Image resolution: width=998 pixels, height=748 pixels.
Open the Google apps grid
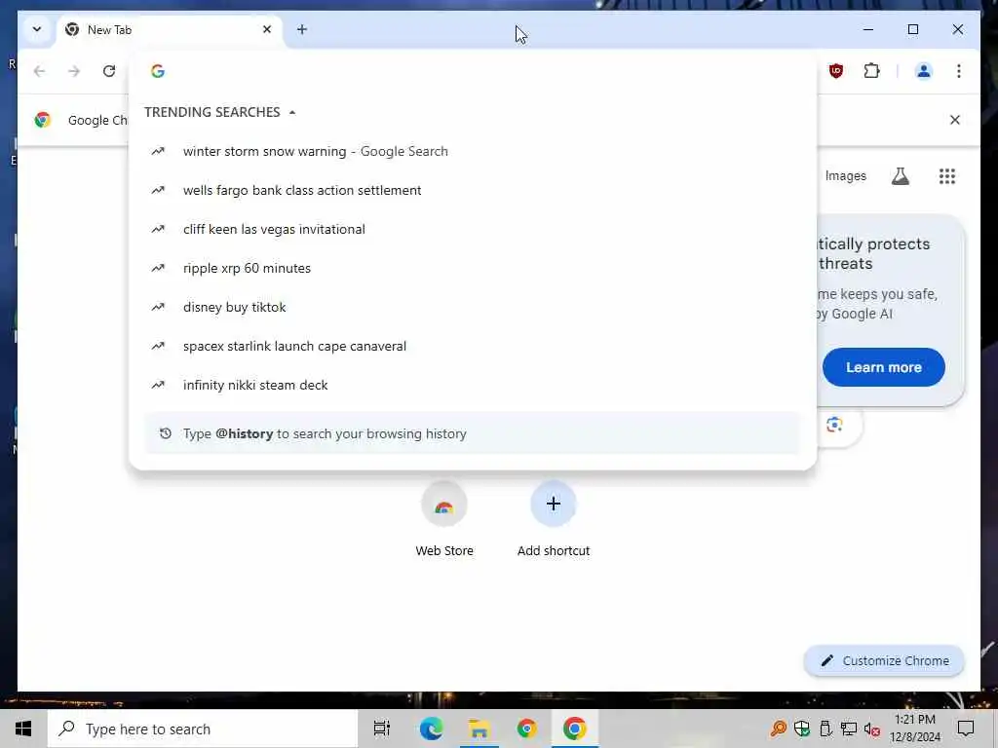pyautogui.click(x=947, y=176)
